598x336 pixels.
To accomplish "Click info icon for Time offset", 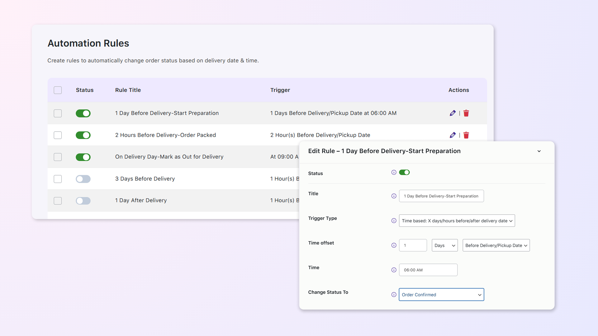I will 394,245.
